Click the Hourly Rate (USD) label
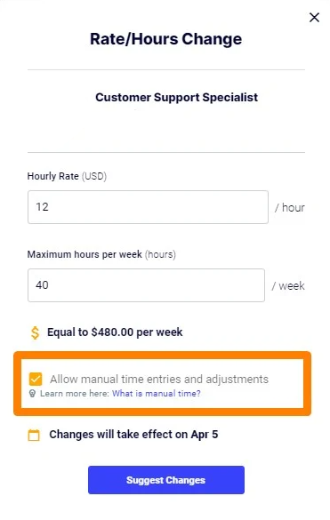 point(67,176)
